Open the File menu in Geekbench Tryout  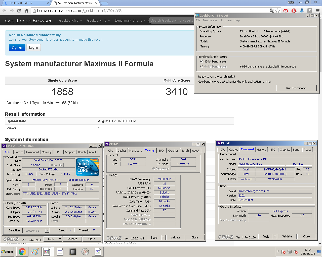tap(198, 20)
